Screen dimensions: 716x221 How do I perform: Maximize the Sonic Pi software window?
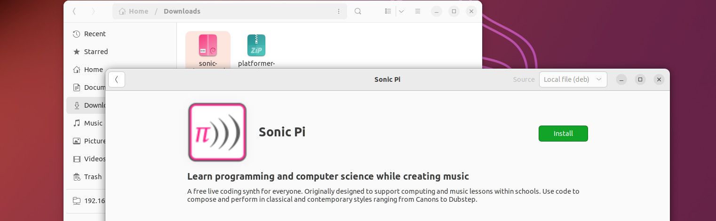(x=640, y=79)
